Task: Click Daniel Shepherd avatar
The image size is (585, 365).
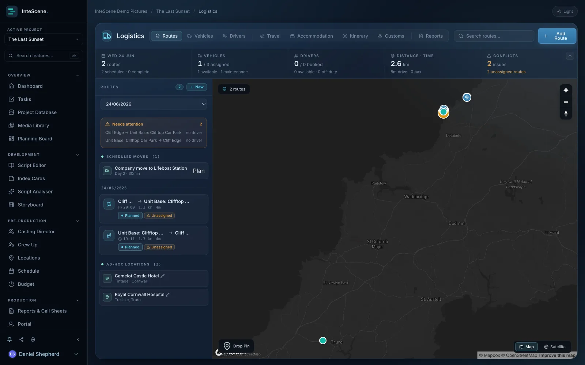Action: [x=12, y=354]
